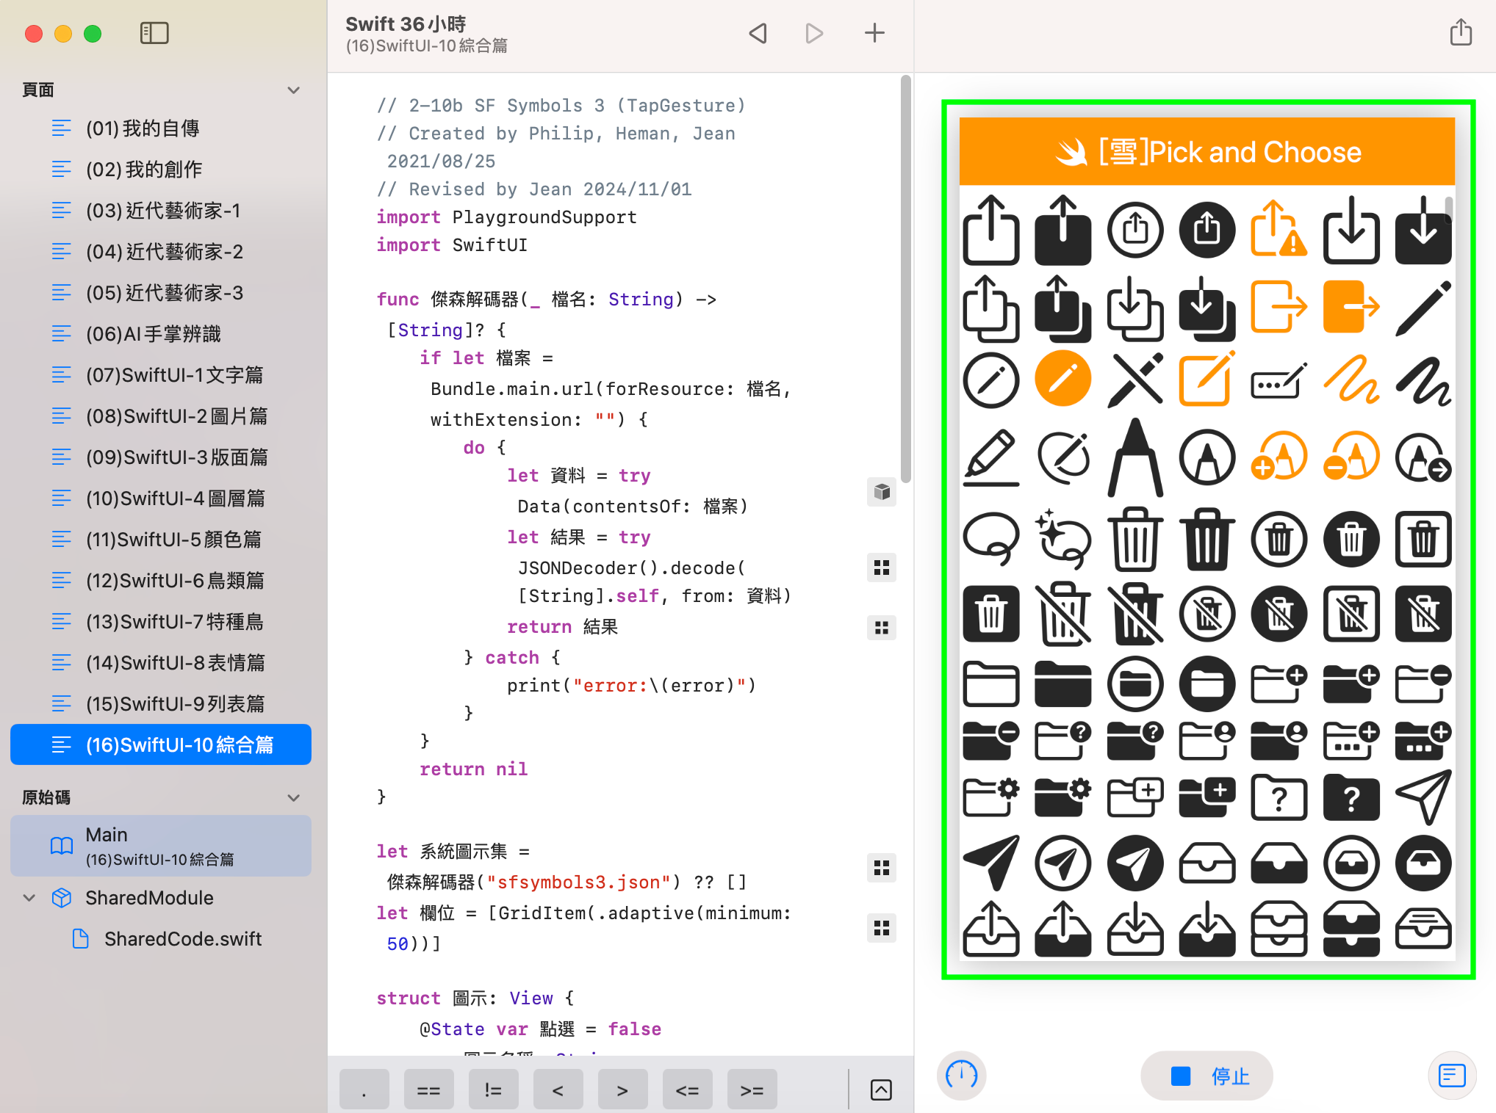1496x1113 pixels.
Task: Click the add page plus icon
Action: point(874,33)
